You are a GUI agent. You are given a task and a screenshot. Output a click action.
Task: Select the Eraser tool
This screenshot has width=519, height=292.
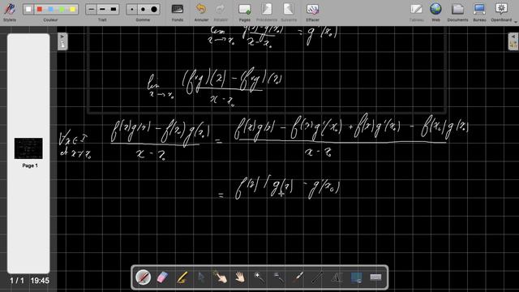click(x=162, y=277)
